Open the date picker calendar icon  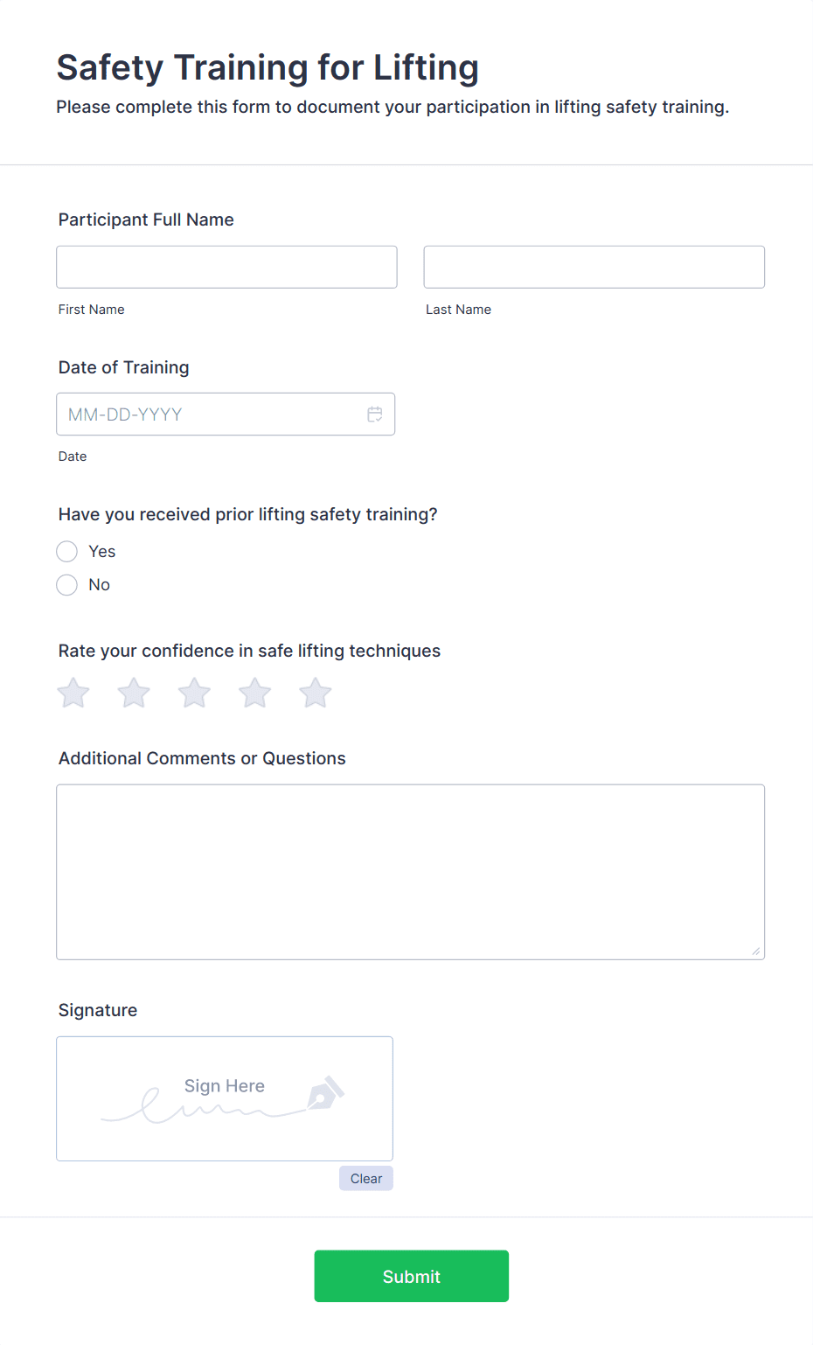(x=375, y=414)
